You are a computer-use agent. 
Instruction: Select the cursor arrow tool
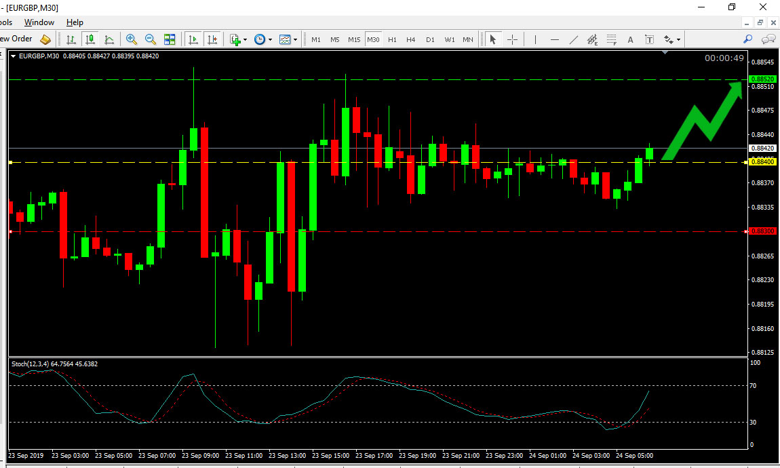[x=493, y=39]
